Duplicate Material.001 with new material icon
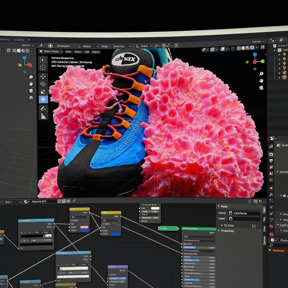288x288 pixels. coord(64,201)
